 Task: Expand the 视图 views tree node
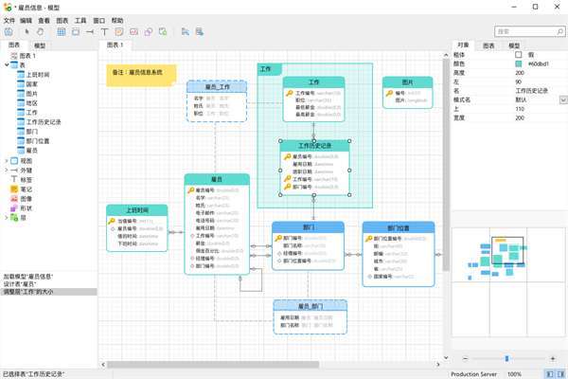coord(7,161)
